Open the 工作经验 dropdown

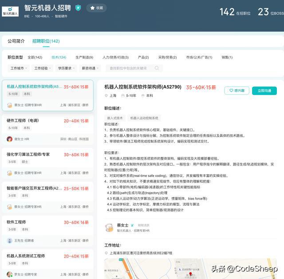click(x=43, y=68)
